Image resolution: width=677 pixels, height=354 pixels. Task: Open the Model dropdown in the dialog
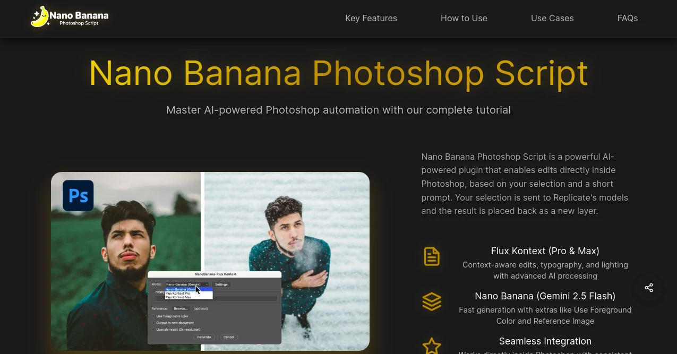[x=186, y=284]
